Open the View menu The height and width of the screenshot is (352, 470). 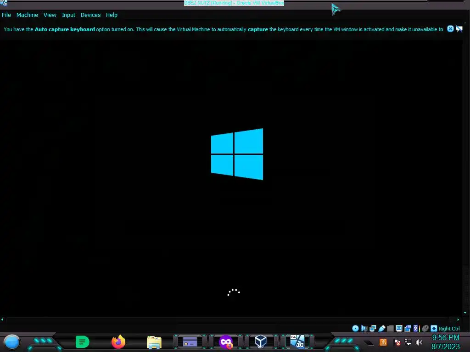coord(50,15)
